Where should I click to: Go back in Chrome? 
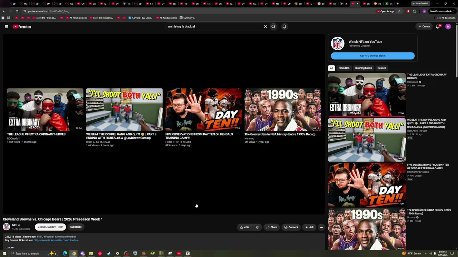[x=4, y=11]
